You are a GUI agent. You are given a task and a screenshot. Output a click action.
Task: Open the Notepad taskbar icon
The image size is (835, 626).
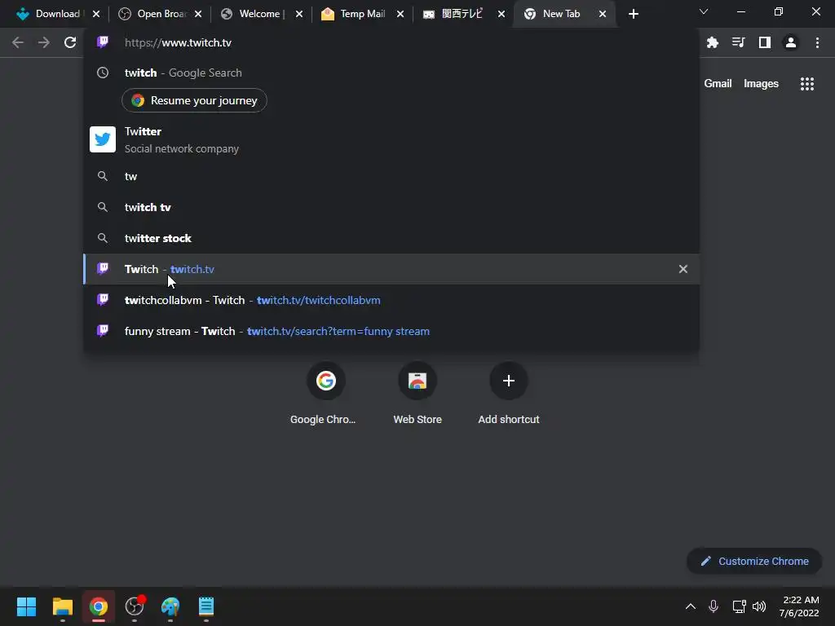(x=206, y=606)
